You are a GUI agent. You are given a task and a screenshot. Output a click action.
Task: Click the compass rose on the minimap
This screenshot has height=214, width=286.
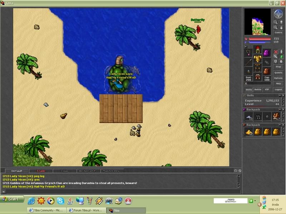[x=278, y=14]
